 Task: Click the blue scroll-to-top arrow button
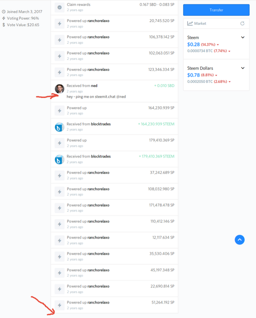240,240
